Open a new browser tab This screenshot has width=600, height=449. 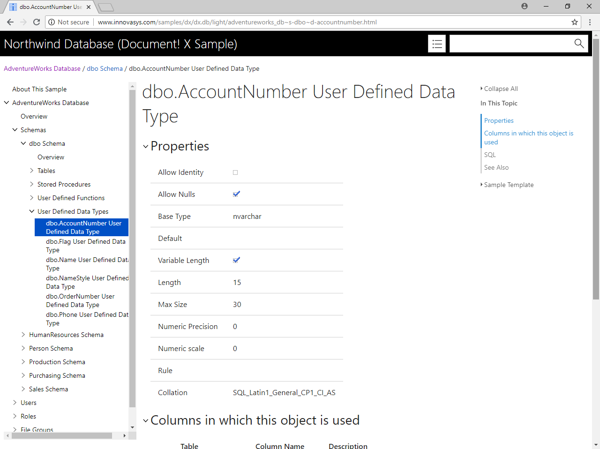(x=106, y=7)
